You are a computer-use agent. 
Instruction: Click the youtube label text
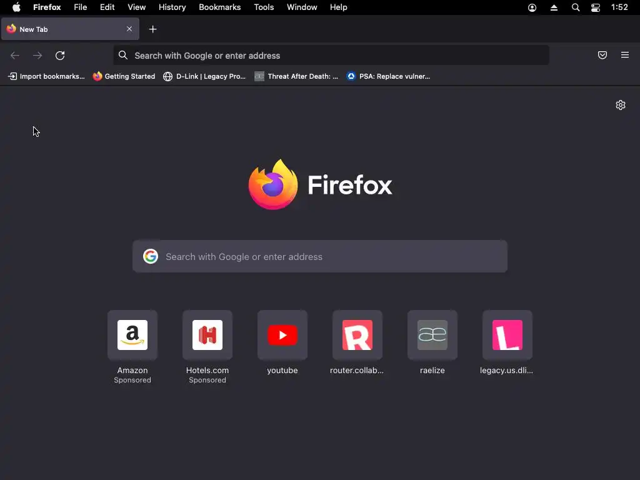282,371
